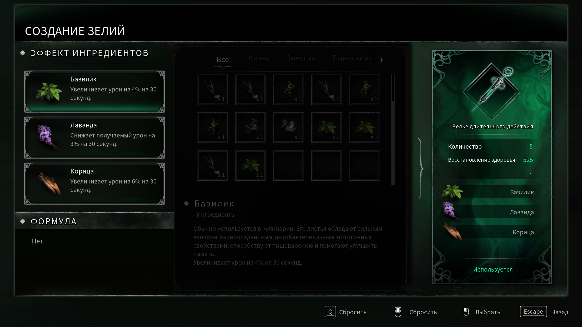Select the Корица ingredient effect card
The image size is (582, 327).
tap(95, 184)
